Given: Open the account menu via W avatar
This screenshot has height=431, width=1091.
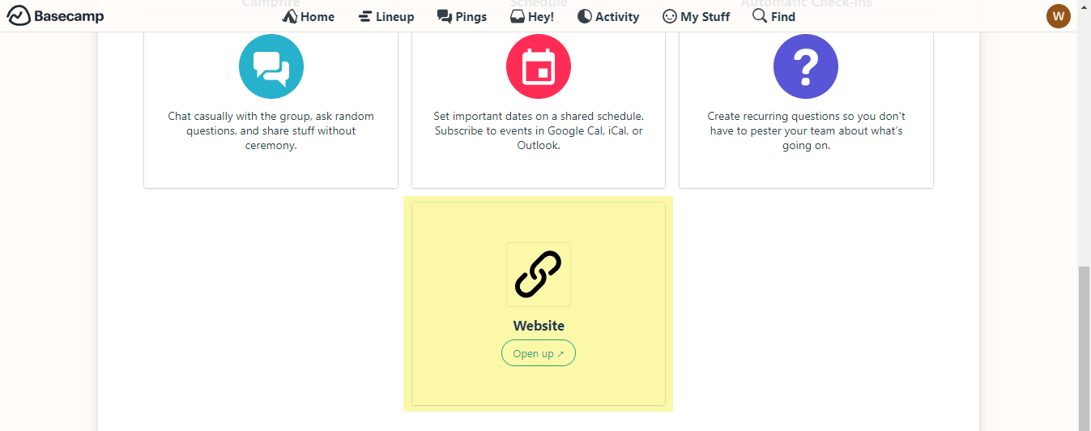Looking at the screenshot, I should pyautogui.click(x=1058, y=16).
